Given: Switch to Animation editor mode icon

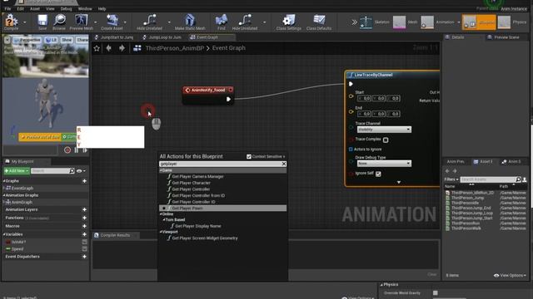Looking at the screenshot, I should [427, 22].
